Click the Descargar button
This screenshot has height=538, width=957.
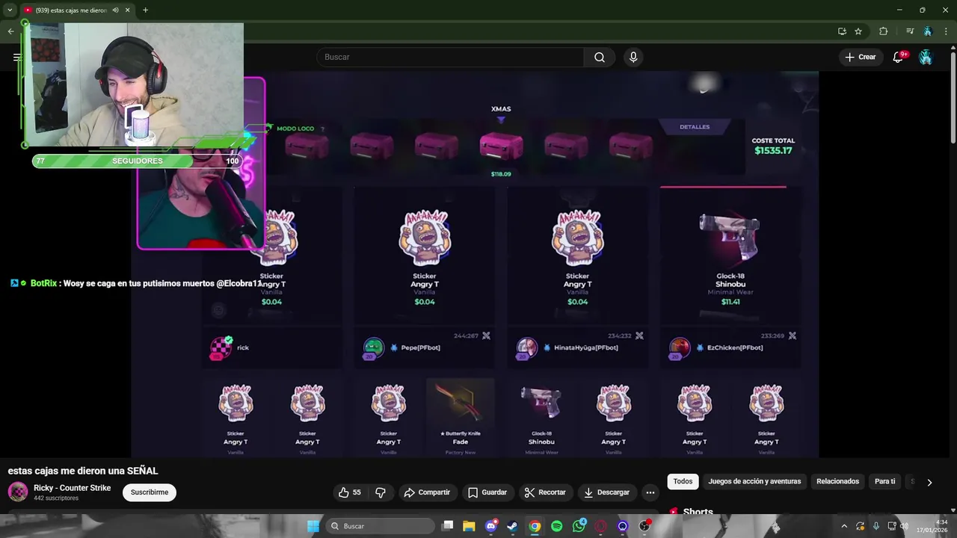606,492
